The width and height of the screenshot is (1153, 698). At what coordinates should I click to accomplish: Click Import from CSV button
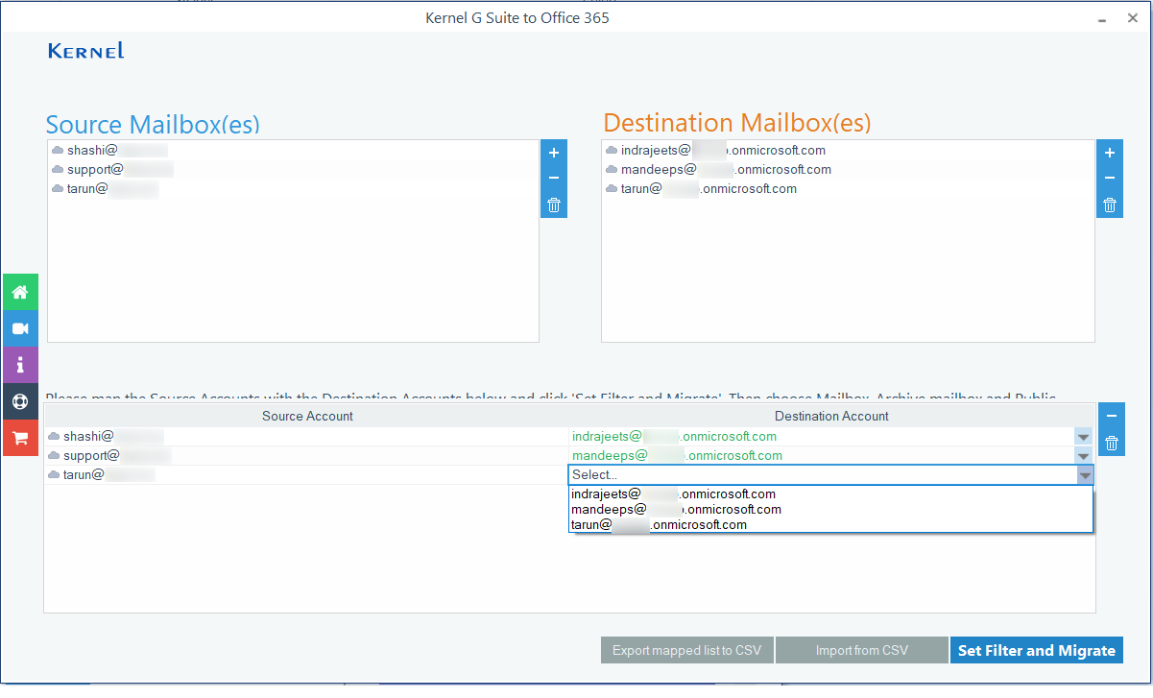tap(862, 651)
